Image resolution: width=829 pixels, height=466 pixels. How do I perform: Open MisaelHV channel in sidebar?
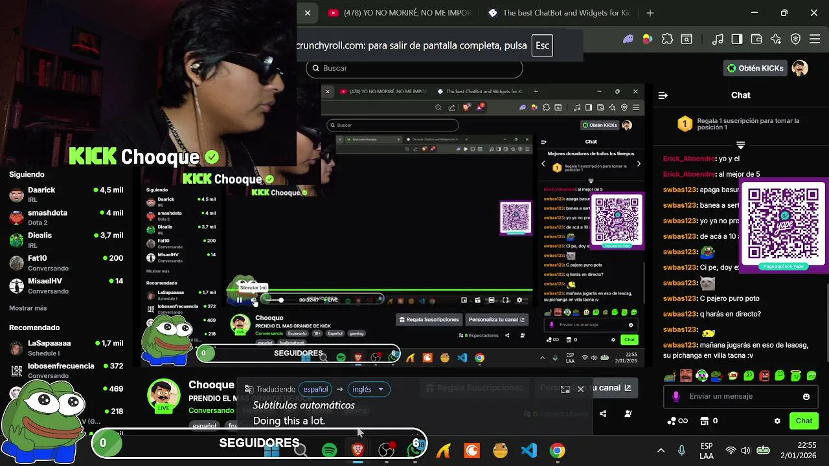click(x=66, y=285)
